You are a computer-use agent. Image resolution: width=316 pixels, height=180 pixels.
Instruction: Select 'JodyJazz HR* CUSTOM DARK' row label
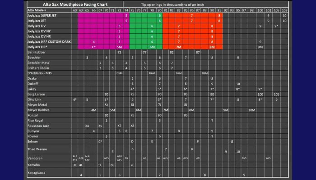49,41
